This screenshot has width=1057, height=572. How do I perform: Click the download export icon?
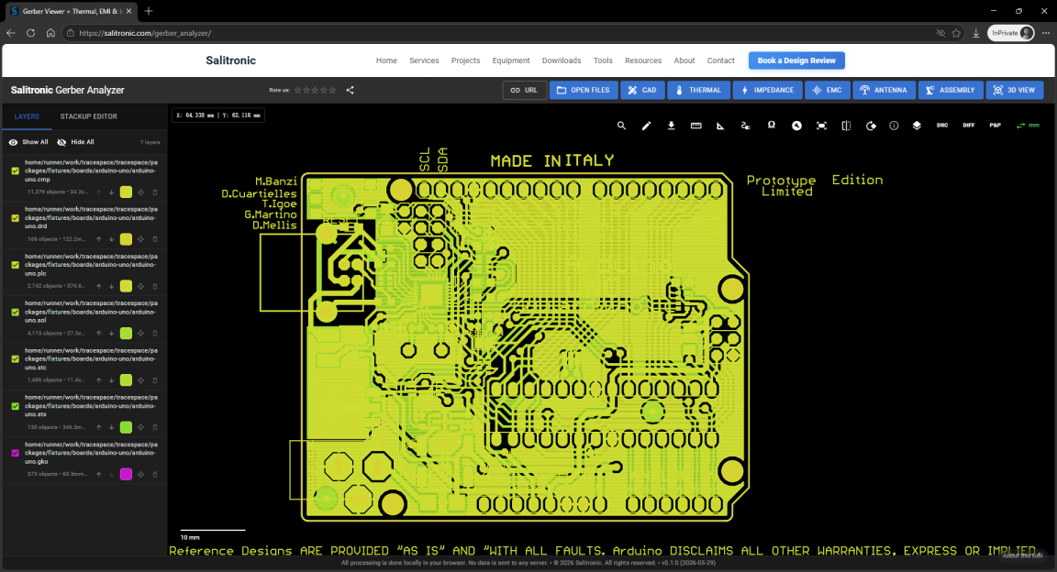tap(672, 126)
